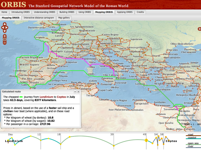Click the Coptos label on the timeline
The height and width of the screenshot is (150, 201).
171,141
